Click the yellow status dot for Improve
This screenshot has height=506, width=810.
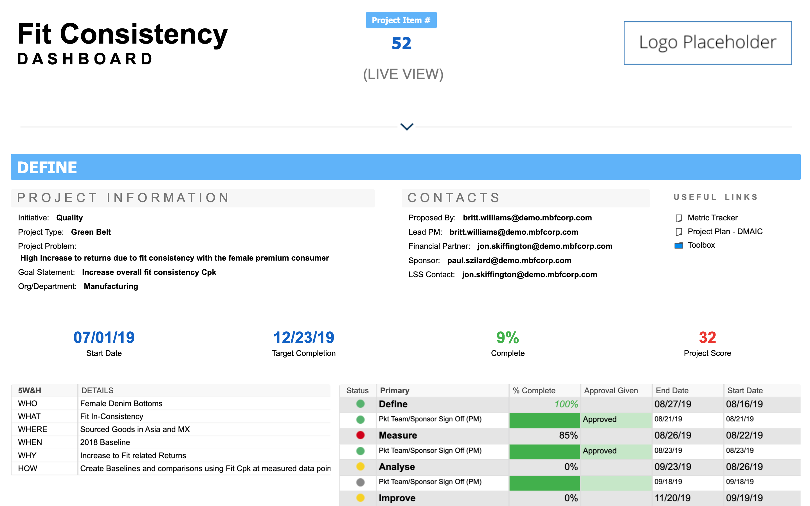pos(360,498)
